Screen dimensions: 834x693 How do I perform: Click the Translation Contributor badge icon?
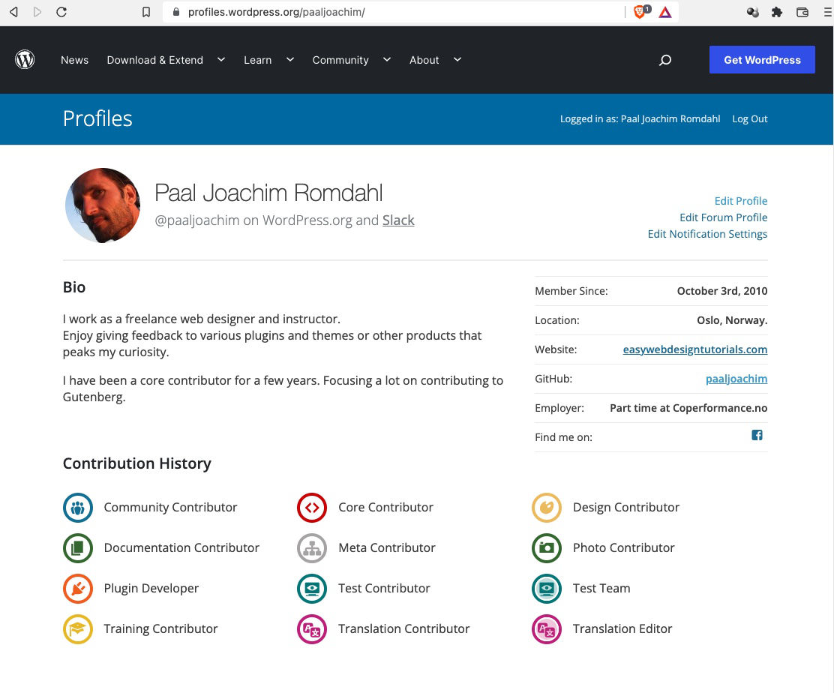point(312,628)
